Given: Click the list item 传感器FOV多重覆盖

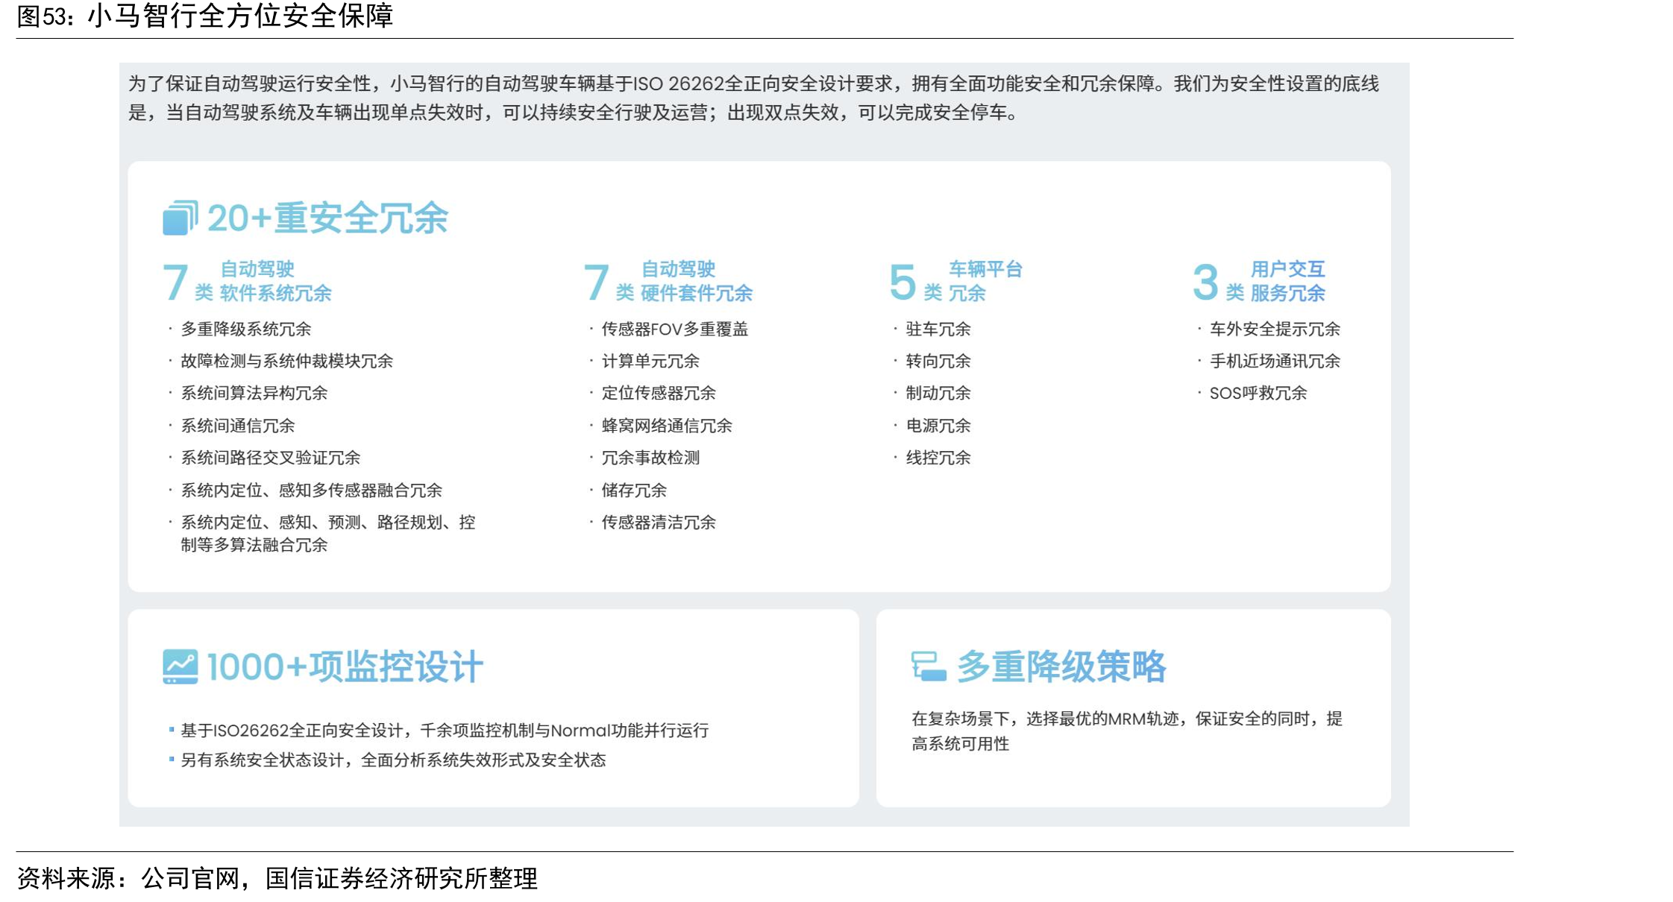Looking at the screenshot, I should [x=675, y=329].
